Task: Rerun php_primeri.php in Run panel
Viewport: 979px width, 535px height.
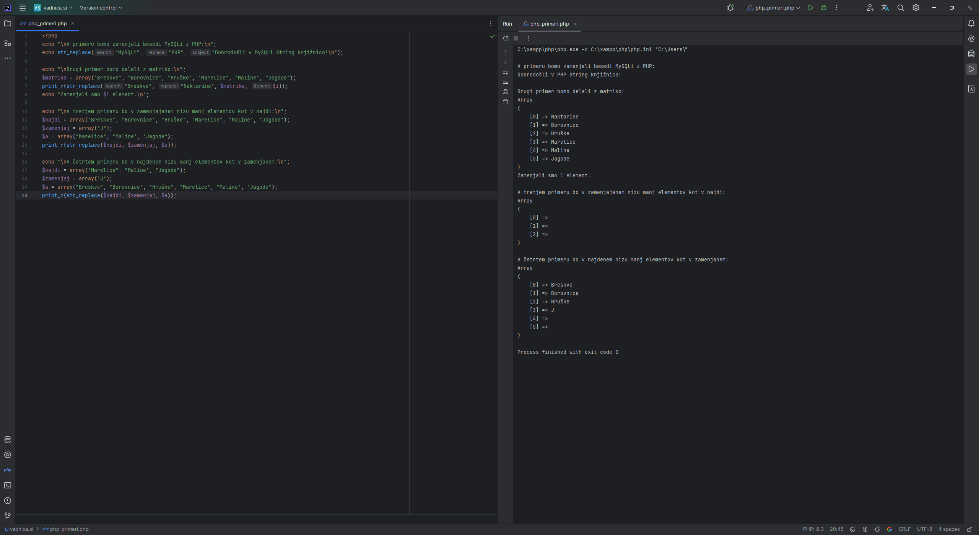Action: point(506,38)
